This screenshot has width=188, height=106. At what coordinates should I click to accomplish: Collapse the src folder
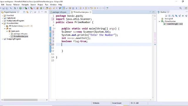coord(5,29)
